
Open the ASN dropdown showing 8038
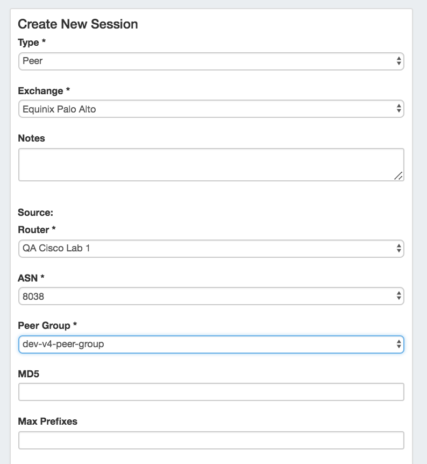point(210,296)
